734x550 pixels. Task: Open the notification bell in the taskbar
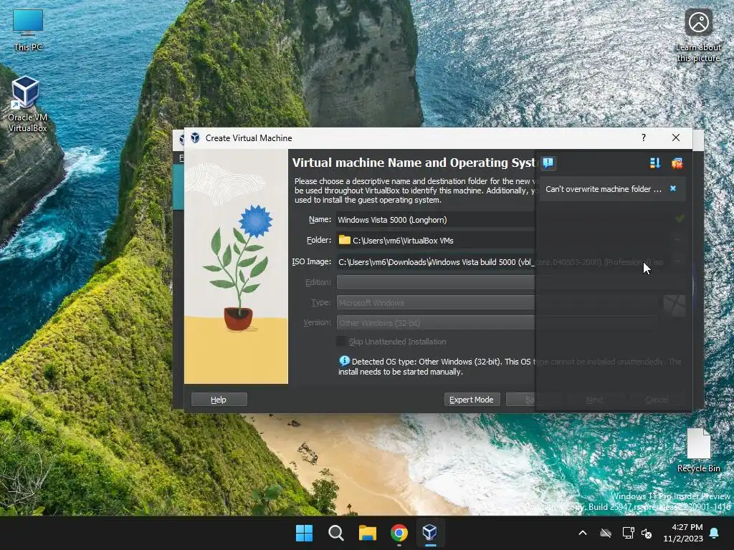pos(715,533)
